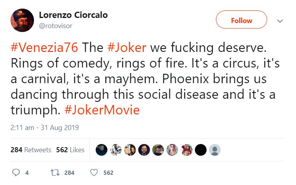Click the retweet arrows icon
Viewport: 296px width, 185px height.
tap(55, 173)
